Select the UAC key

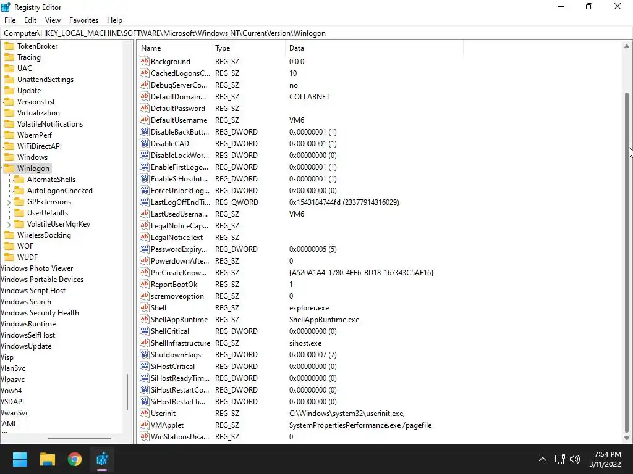click(x=24, y=69)
